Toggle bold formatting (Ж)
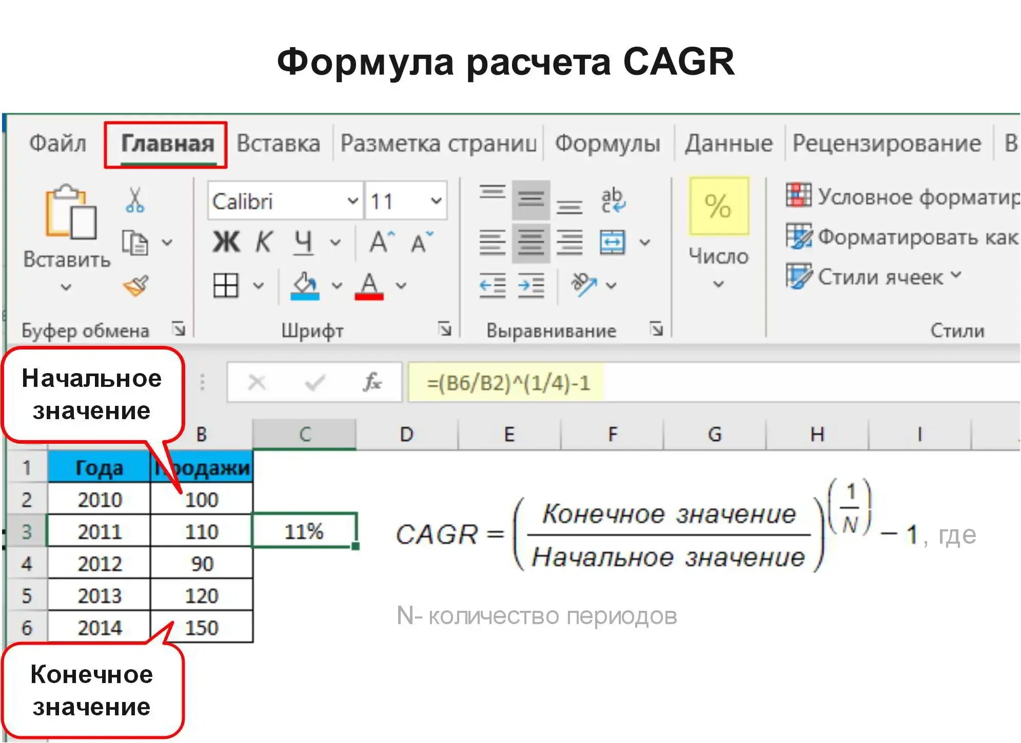The height and width of the screenshot is (743, 1021). point(226,242)
